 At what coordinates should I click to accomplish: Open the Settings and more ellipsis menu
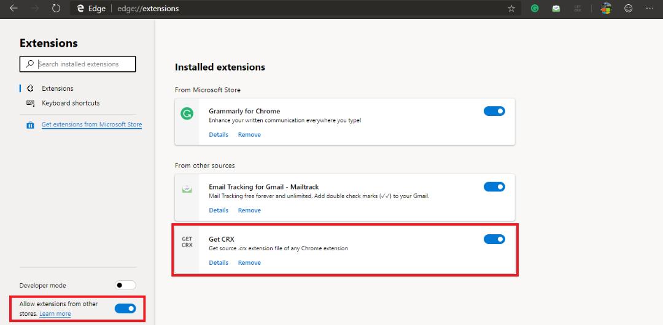pyautogui.click(x=650, y=9)
